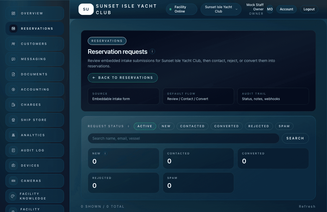Image resolution: width=327 pixels, height=212 pixels.
Task: Open the Sunset Isle Yacht Club facility dropdown
Action: click(221, 9)
